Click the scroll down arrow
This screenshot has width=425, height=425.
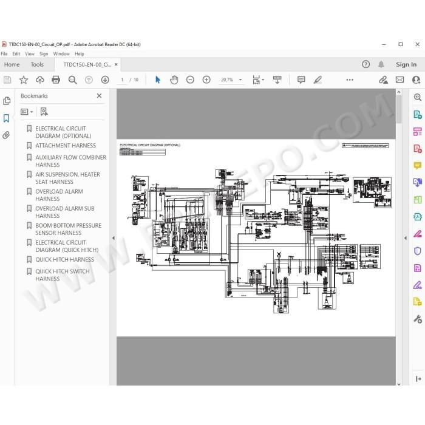(x=399, y=384)
